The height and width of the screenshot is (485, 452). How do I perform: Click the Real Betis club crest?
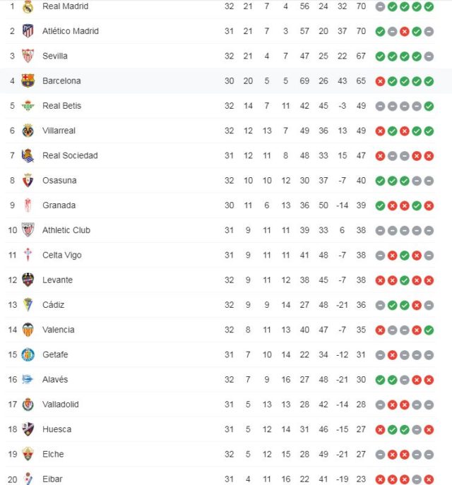(28, 106)
